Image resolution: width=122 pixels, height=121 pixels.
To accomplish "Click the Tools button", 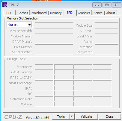I will click(x=61, y=117).
